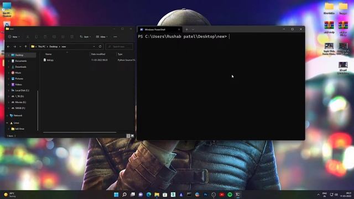The height and width of the screenshot is (199, 354).
Task: Click the This PC breadcrumb in address bar
Action: 41,46
